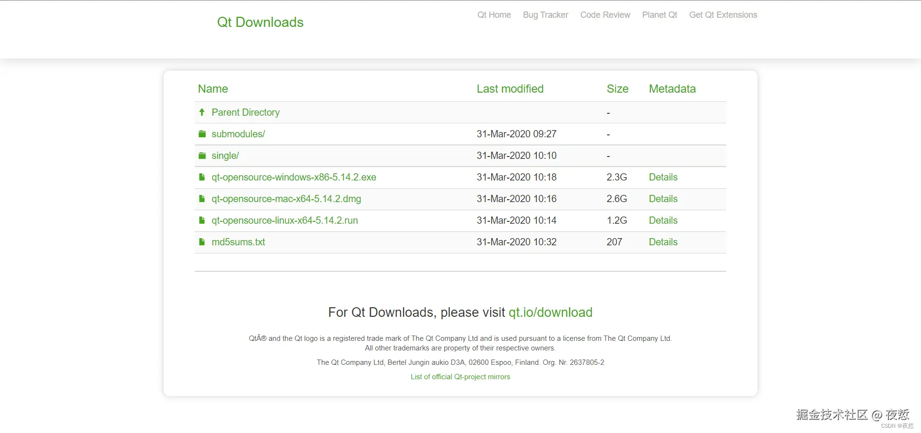Click the submodules folder icon
Image resolution: width=921 pixels, height=433 pixels.
(202, 134)
